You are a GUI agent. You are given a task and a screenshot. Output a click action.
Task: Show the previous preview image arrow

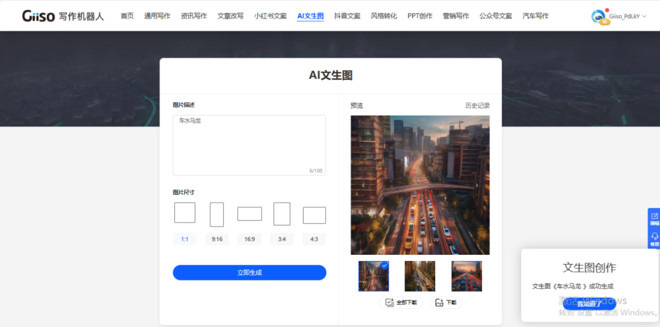tap(363, 185)
